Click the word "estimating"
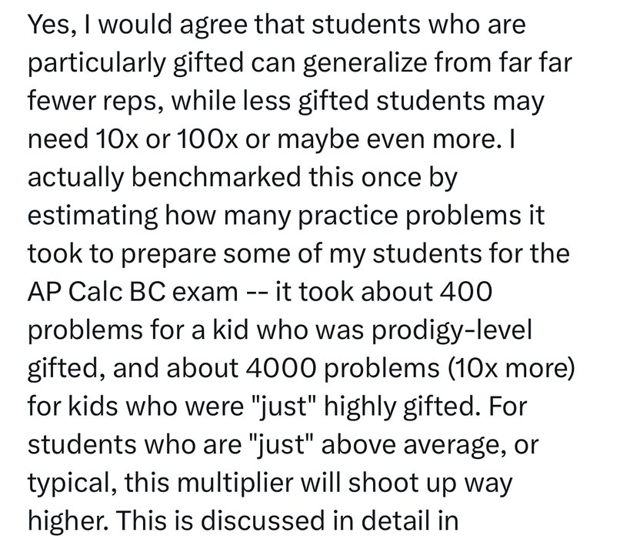 pyautogui.click(x=92, y=217)
